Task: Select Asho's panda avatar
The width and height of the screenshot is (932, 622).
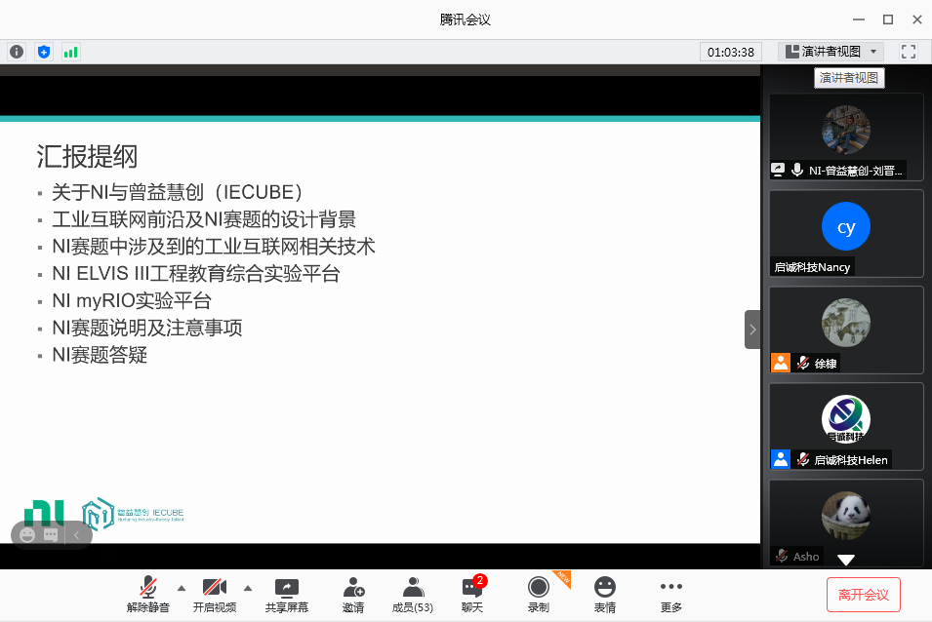Action: tap(846, 515)
